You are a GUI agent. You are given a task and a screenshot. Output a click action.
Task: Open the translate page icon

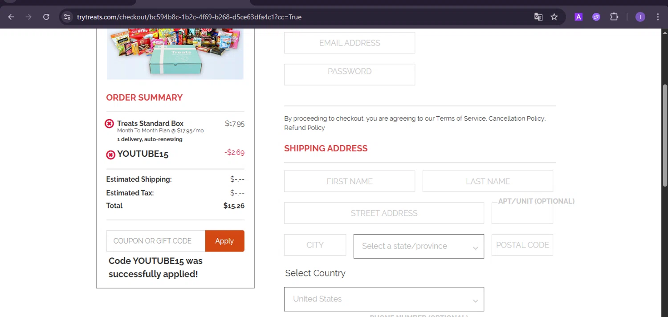pos(538,17)
